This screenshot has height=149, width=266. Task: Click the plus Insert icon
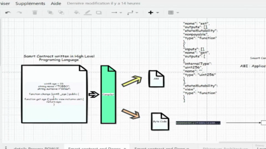(x=150, y=12)
